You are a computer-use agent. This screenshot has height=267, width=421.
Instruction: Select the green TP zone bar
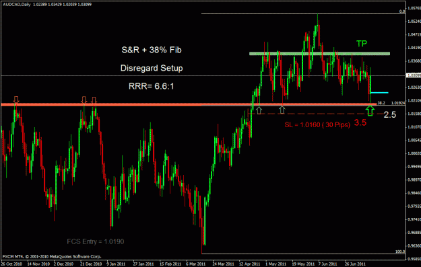(319, 54)
